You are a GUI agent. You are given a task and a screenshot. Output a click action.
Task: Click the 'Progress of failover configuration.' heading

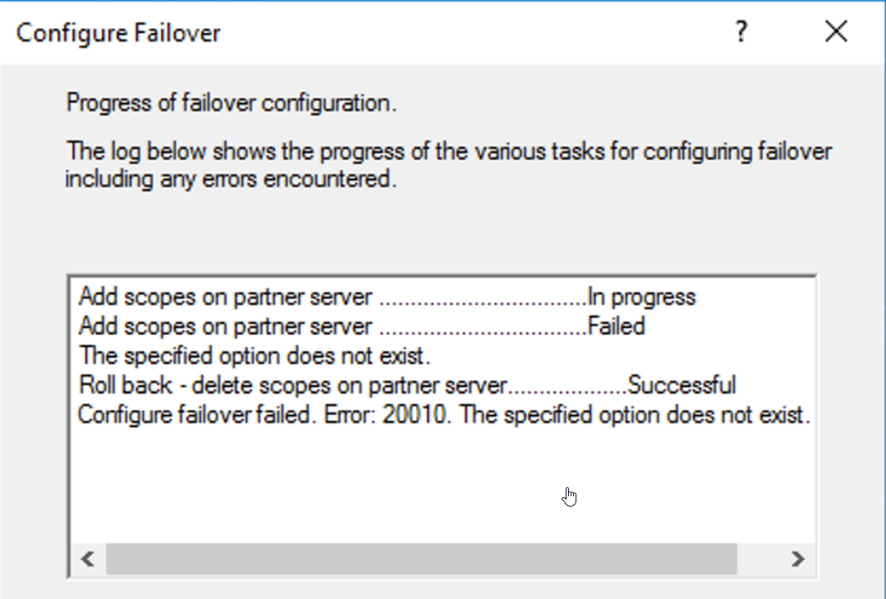pos(231,103)
